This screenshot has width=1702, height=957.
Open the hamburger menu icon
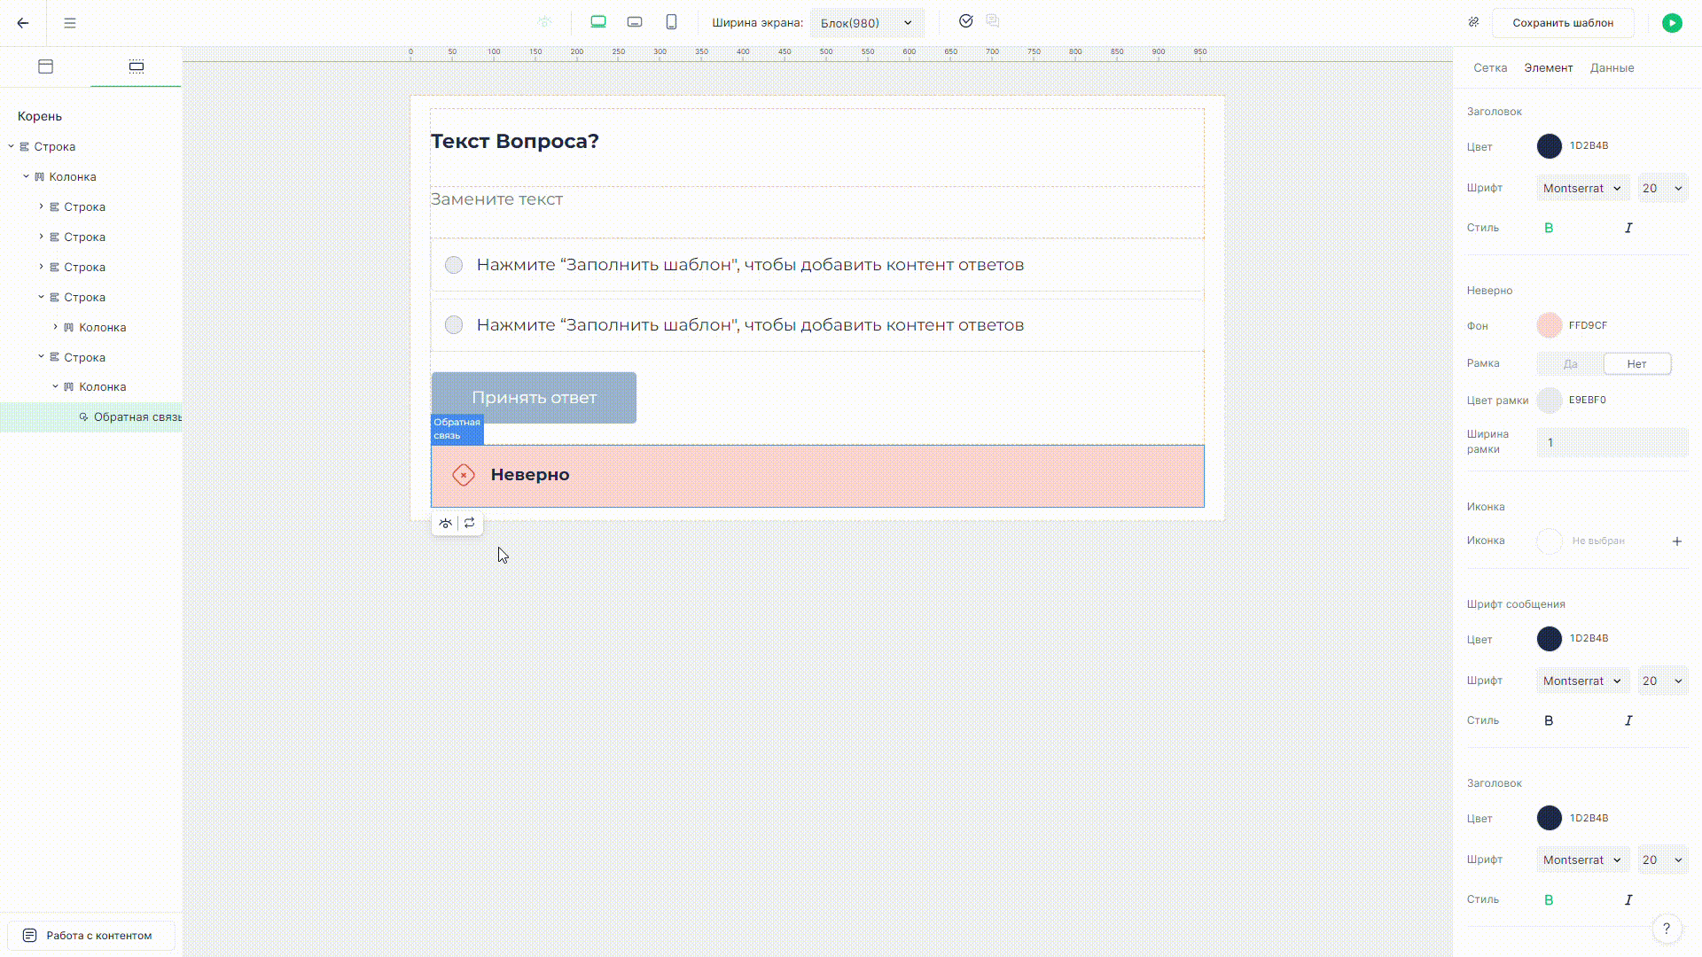tap(70, 23)
